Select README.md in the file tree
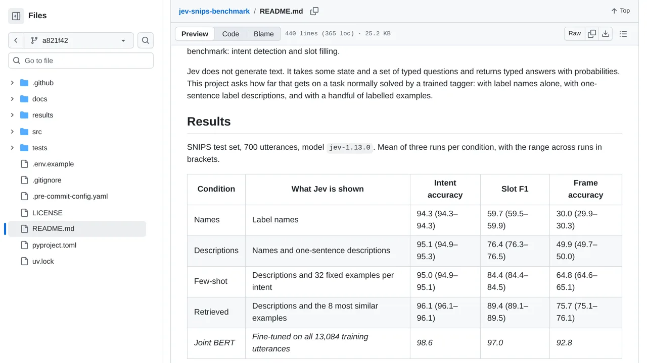 point(77,228)
